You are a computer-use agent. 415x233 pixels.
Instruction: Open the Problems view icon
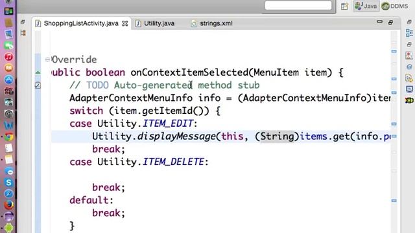click(409, 56)
